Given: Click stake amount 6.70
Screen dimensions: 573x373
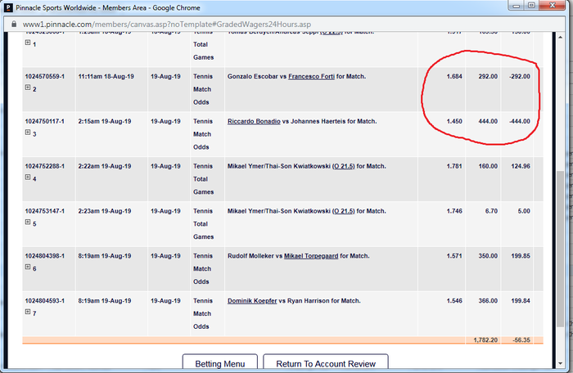Looking at the screenshot, I should [491, 211].
